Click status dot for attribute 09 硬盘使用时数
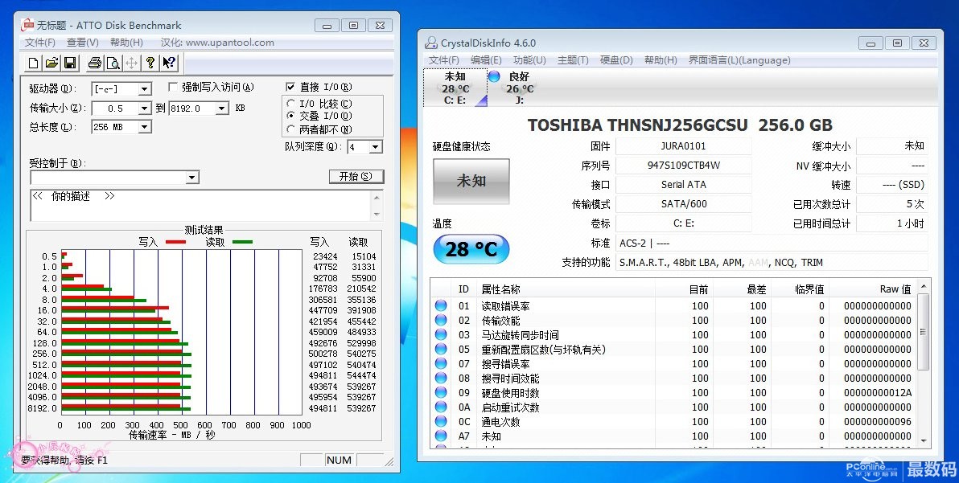This screenshot has height=483, width=959. coord(440,393)
